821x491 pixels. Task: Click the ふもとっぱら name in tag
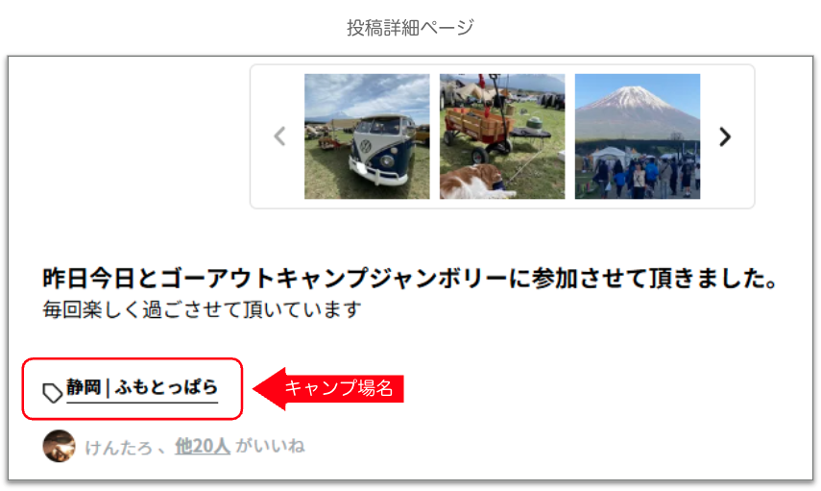click(166, 387)
